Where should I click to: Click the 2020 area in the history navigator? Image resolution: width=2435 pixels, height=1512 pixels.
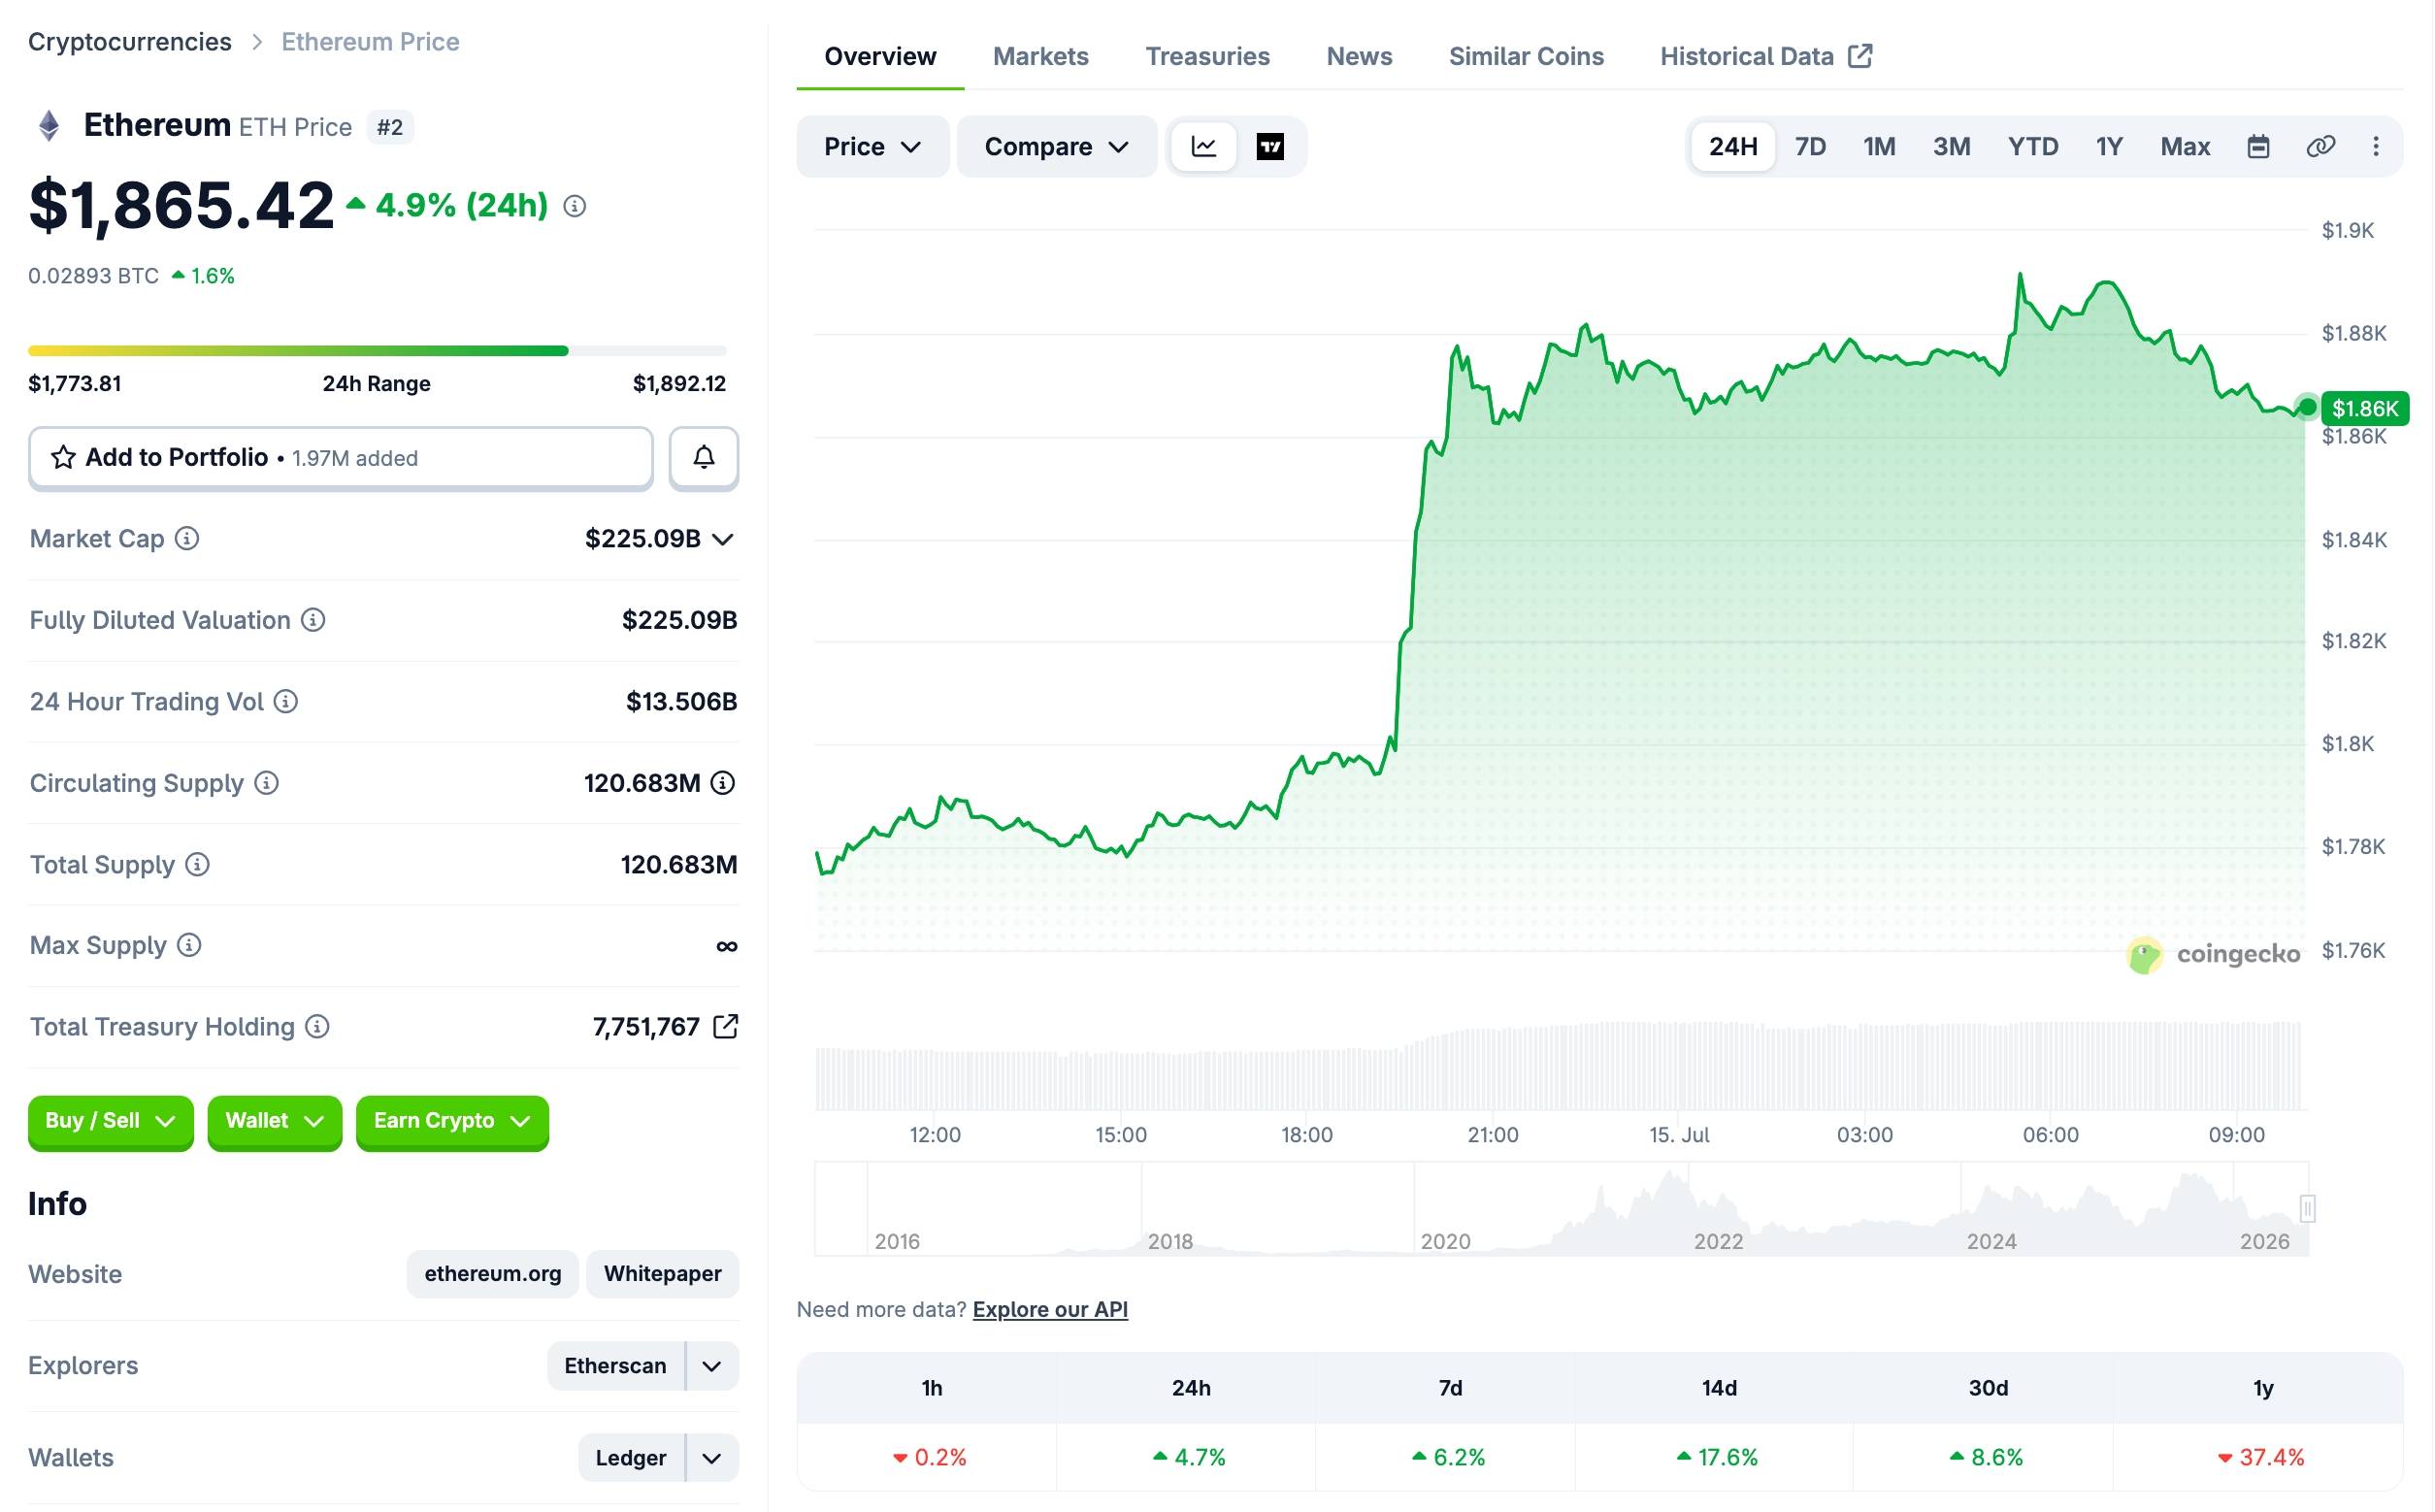point(1446,1241)
